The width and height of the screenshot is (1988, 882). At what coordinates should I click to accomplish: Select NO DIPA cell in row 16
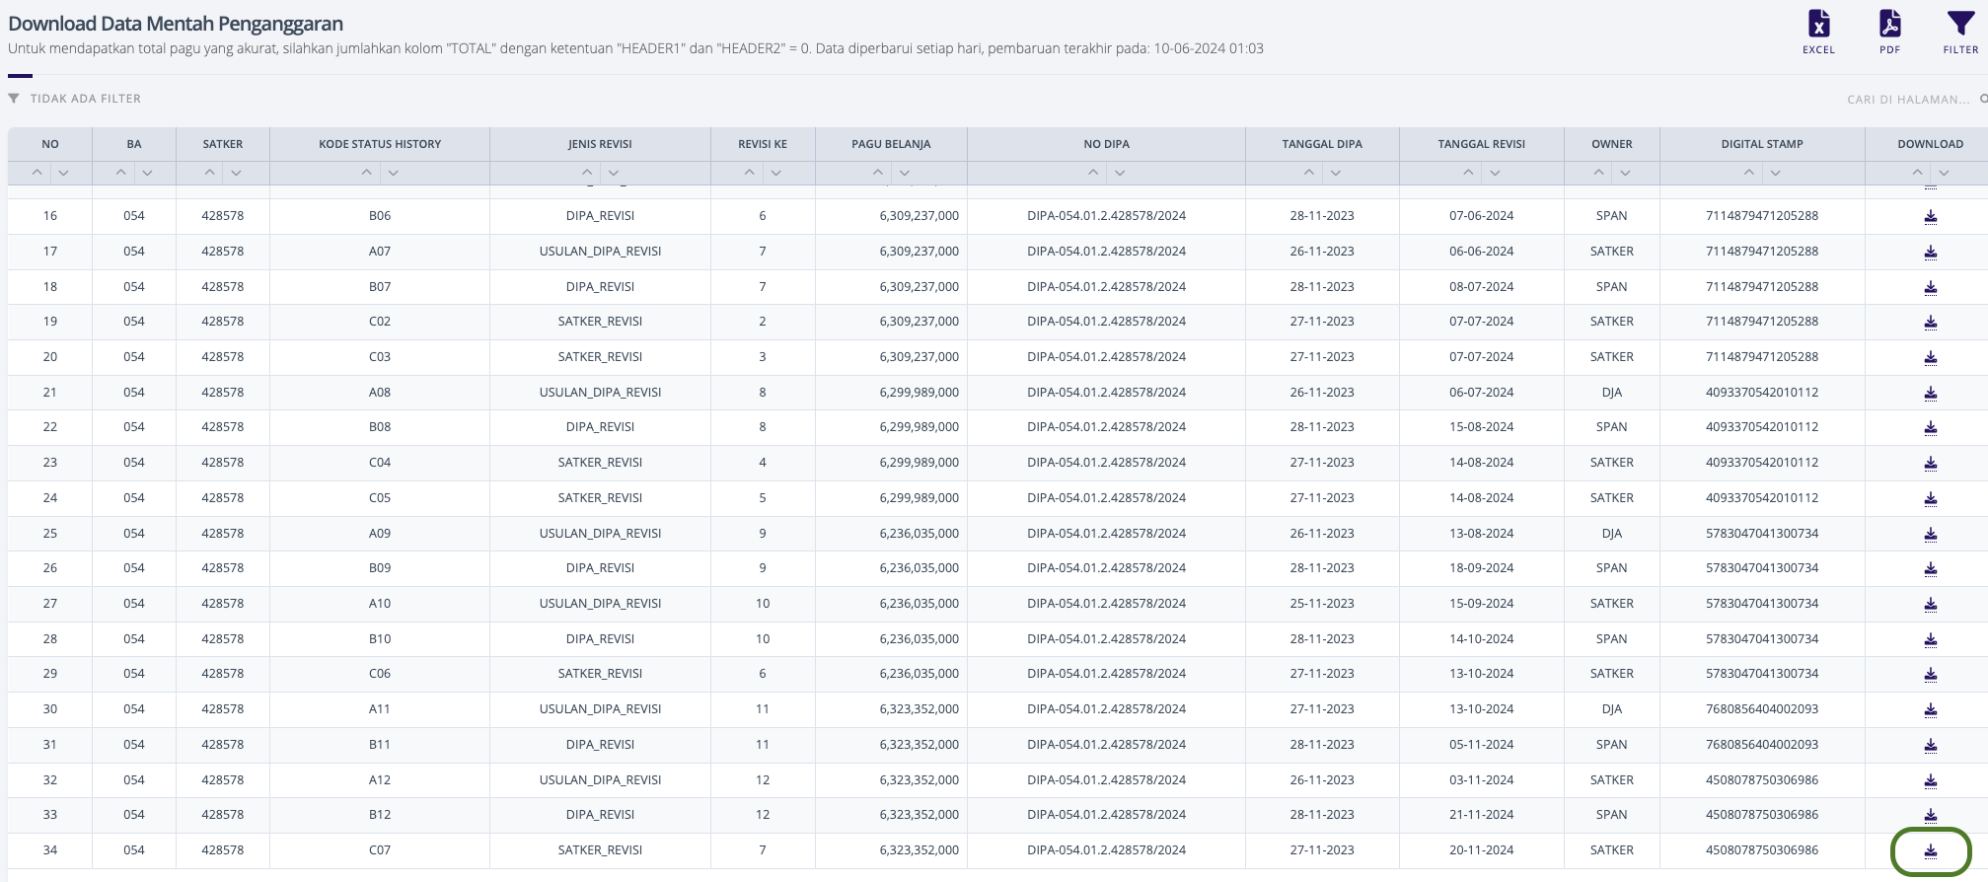click(x=1106, y=216)
